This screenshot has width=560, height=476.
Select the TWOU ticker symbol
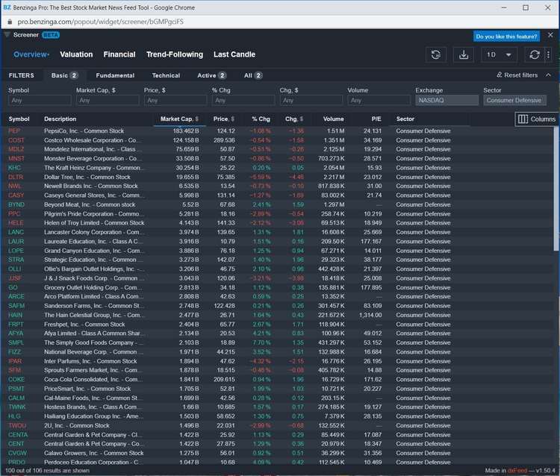17,425
